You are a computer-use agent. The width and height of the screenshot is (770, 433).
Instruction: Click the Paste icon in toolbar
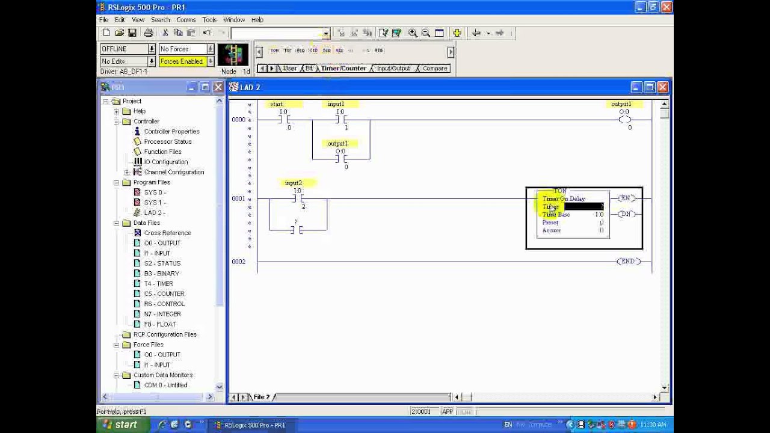191,33
